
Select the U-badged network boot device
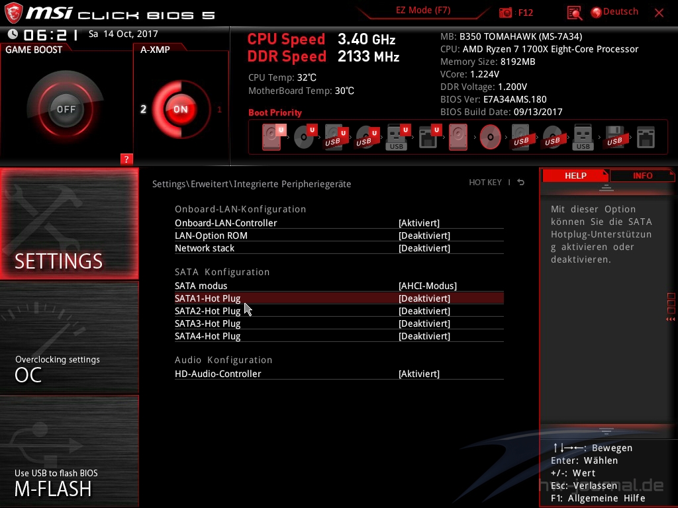pos(429,137)
